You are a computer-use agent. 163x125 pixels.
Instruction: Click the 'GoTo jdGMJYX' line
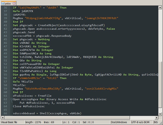coord(23,11)
